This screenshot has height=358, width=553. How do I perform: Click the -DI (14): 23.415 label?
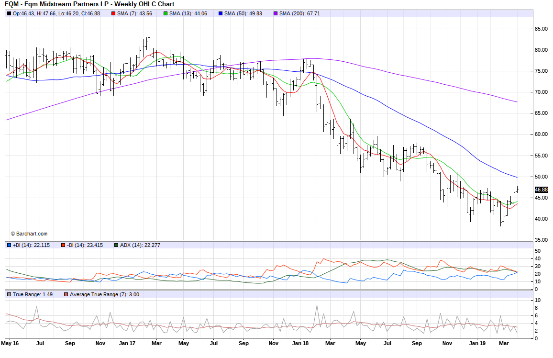[85, 245]
